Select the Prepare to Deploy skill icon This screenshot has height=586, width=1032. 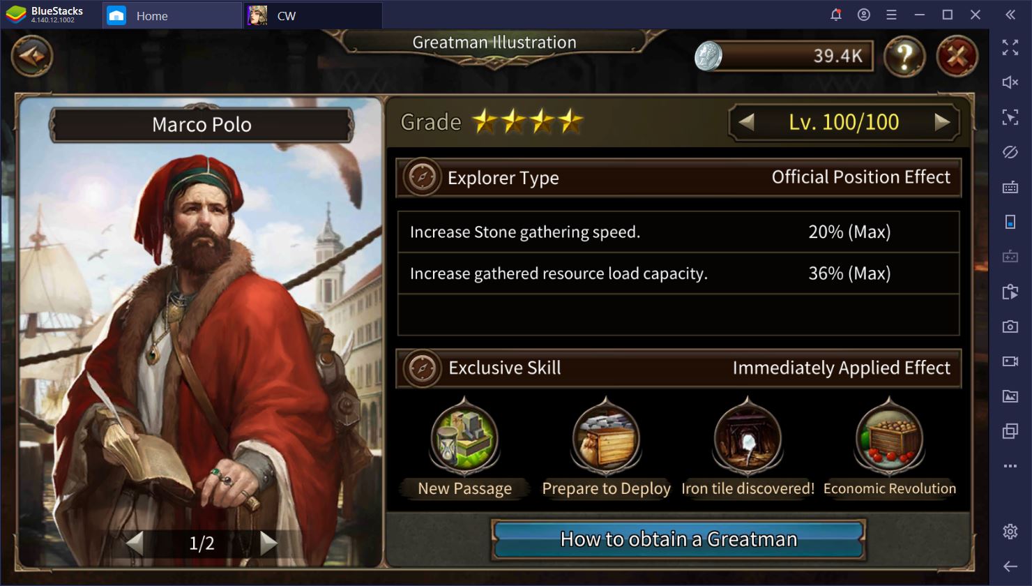point(606,438)
